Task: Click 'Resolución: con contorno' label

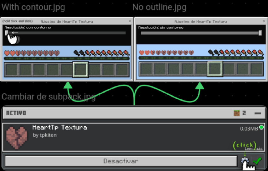Action: 28,27
